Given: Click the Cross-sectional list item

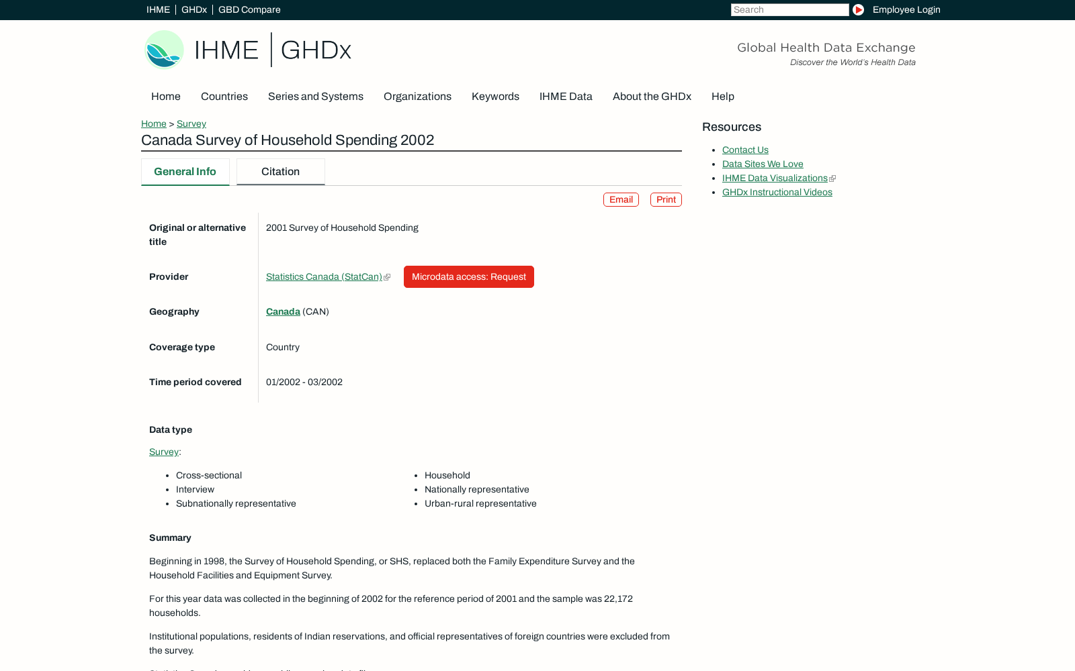Looking at the screenshot, I should 209,476.
